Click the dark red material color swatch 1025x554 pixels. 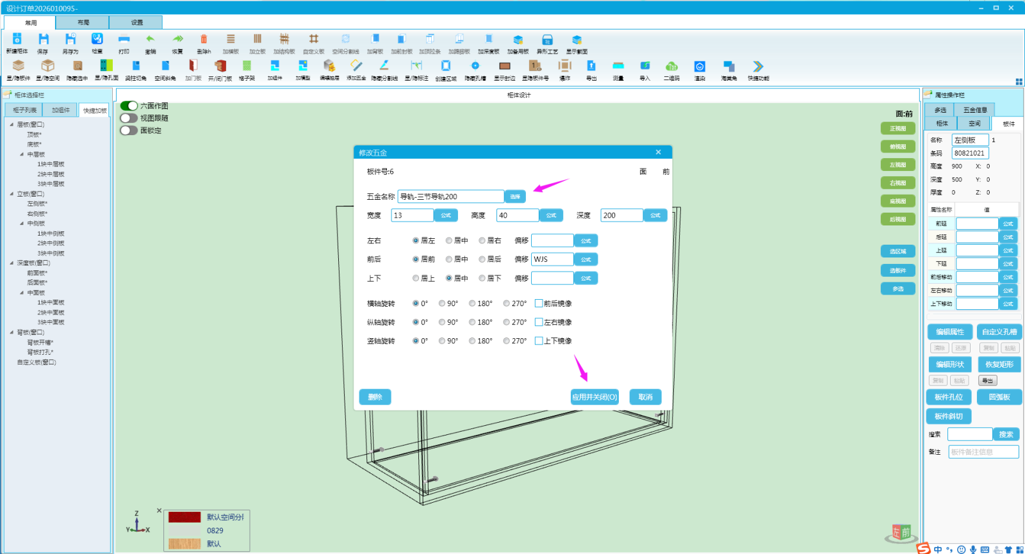pos(184,517)
